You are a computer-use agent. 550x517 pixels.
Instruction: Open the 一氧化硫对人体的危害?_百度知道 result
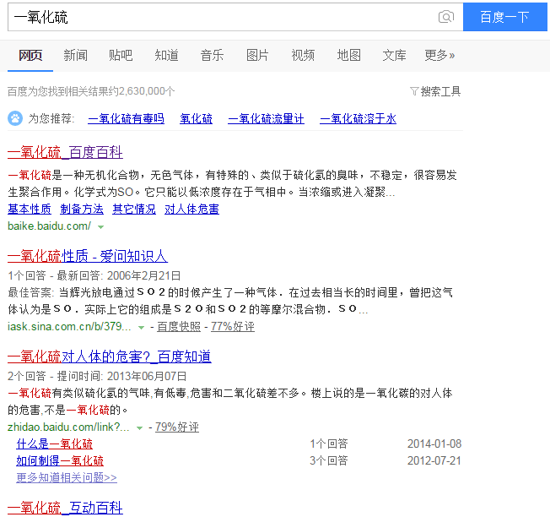click(x=110, y=356)
